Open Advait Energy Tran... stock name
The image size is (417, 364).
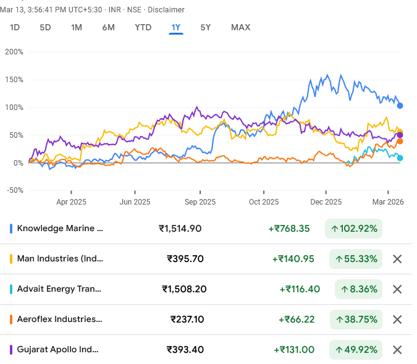pos(59,289)
